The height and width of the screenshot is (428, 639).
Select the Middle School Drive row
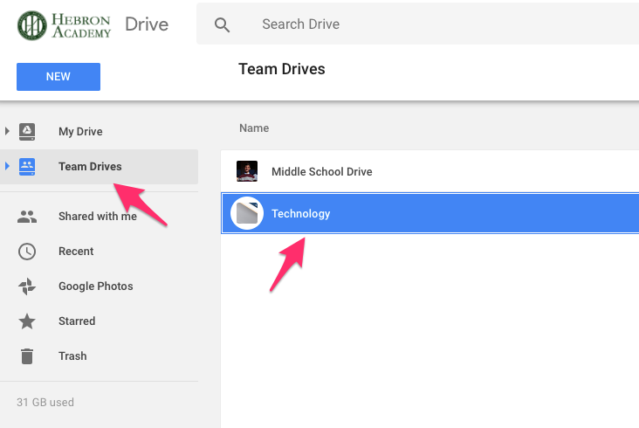[430, 171]
